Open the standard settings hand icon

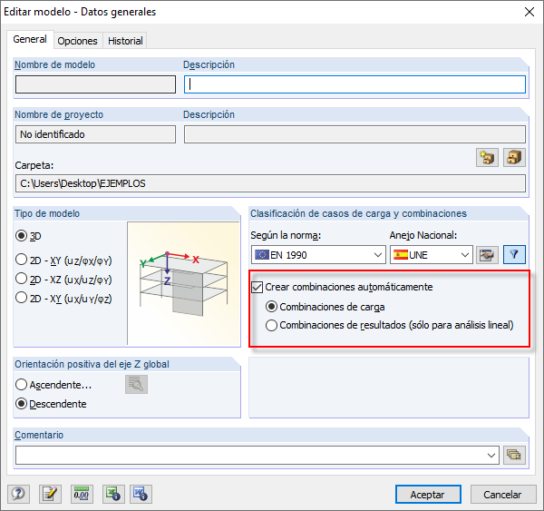pos(487,255)
